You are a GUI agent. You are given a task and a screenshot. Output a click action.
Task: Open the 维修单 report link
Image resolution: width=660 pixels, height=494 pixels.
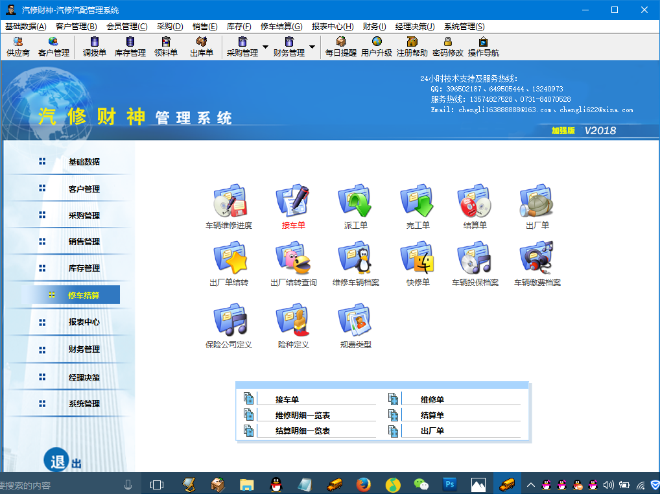pyautogui.click(x=432, y=400)
